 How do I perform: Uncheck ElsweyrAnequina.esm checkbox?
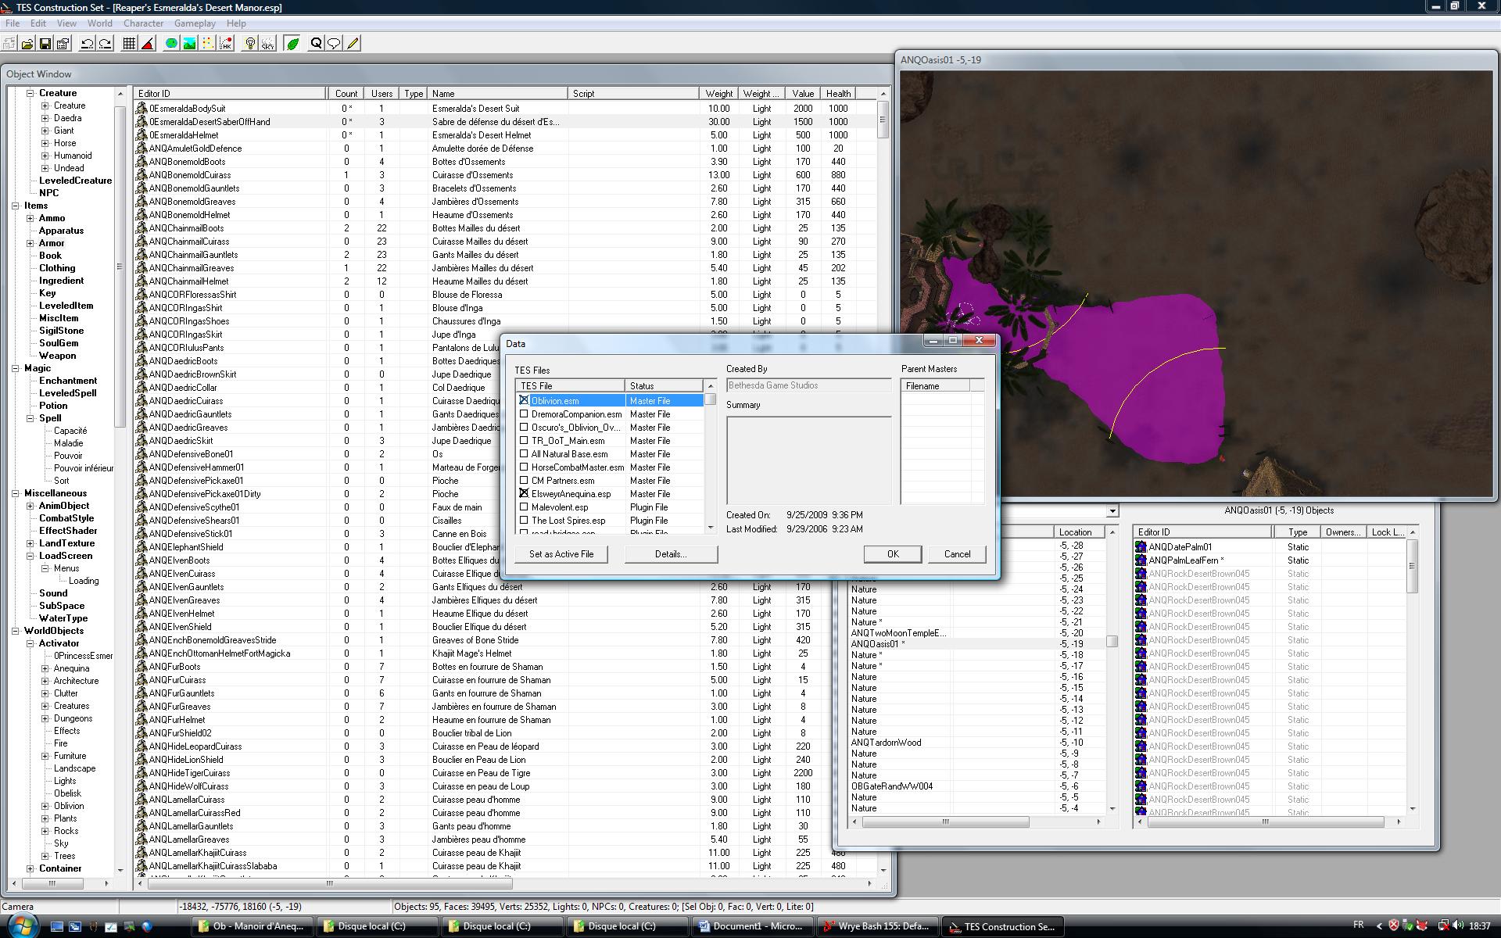click(524, 494)
